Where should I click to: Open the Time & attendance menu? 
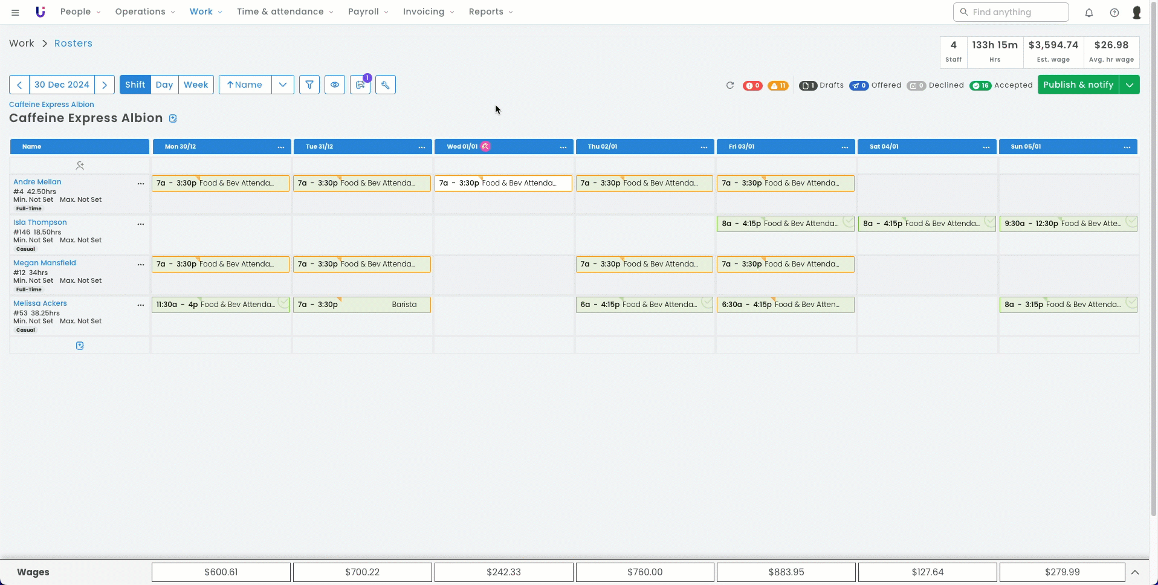click(x=285, y=11)
